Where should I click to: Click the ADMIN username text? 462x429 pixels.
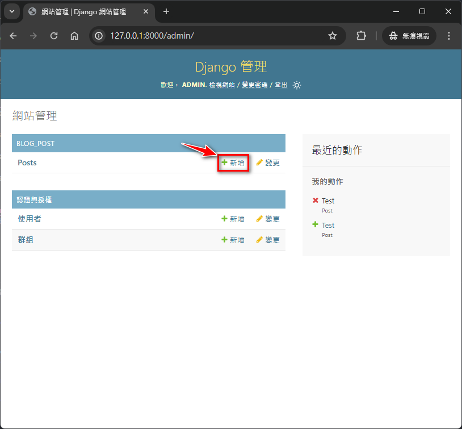pos(195,85)
